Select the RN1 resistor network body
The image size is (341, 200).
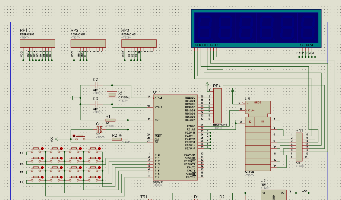(x=299, y=147)
